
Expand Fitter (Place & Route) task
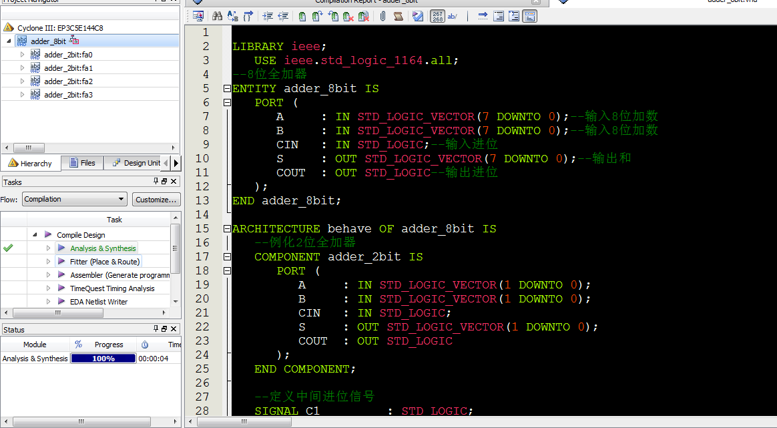(48, 261)
